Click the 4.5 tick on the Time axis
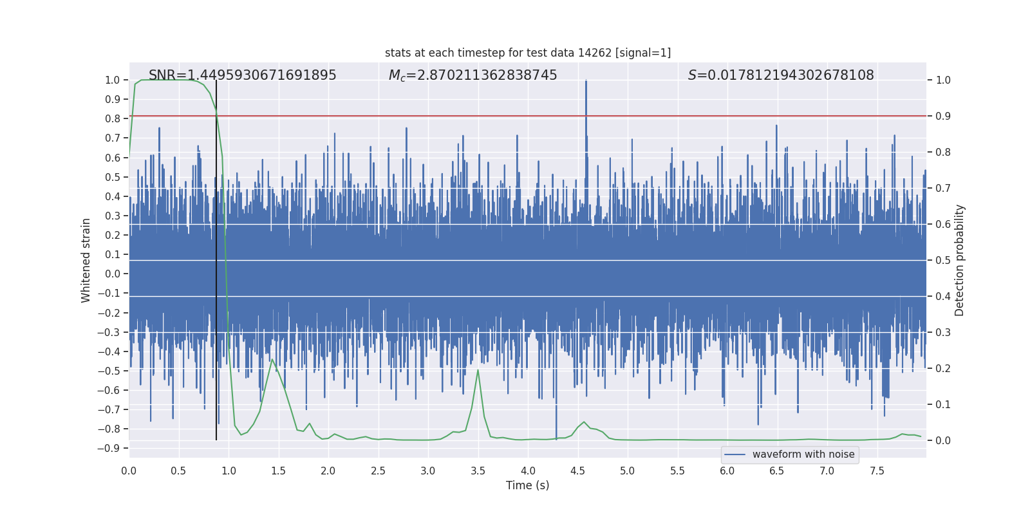Screen dimensions: 1030x515 click(x=577, y=471)
